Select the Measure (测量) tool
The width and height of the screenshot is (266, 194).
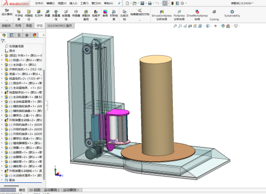[x=48, y=13]
